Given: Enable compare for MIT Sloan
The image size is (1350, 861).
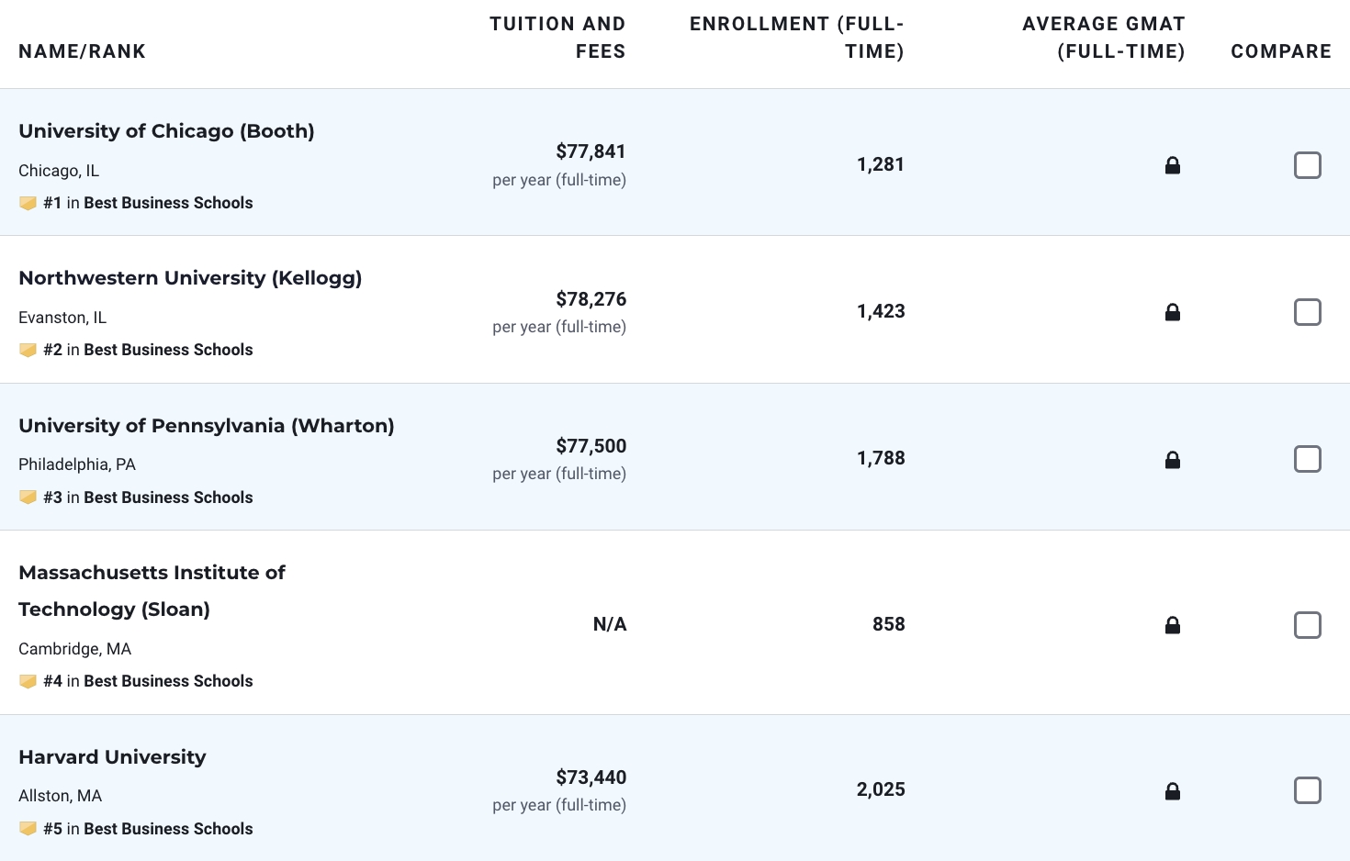Looking at the screenshot, I should 1307,625.
